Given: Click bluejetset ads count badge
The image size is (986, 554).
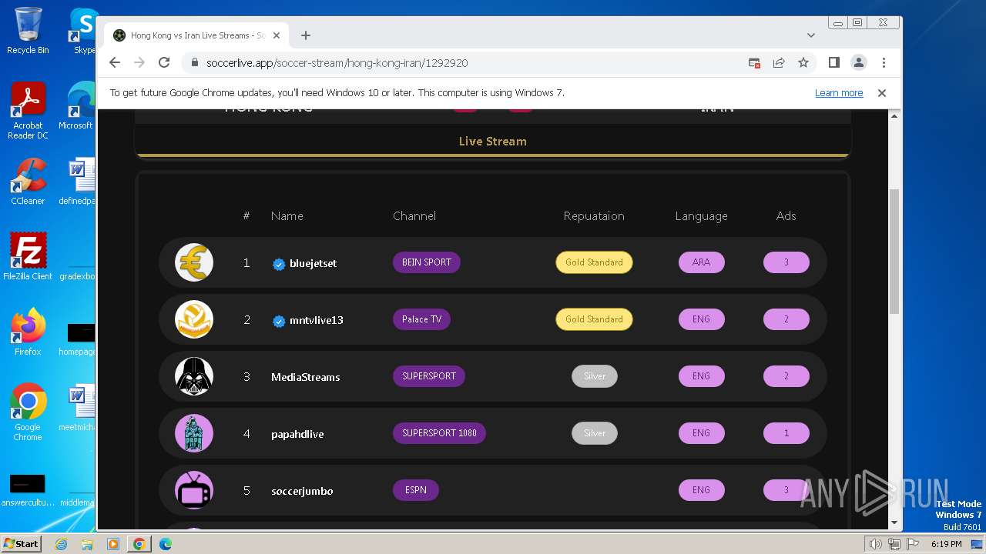Looking at the screenshot, I should pos(786,262).
